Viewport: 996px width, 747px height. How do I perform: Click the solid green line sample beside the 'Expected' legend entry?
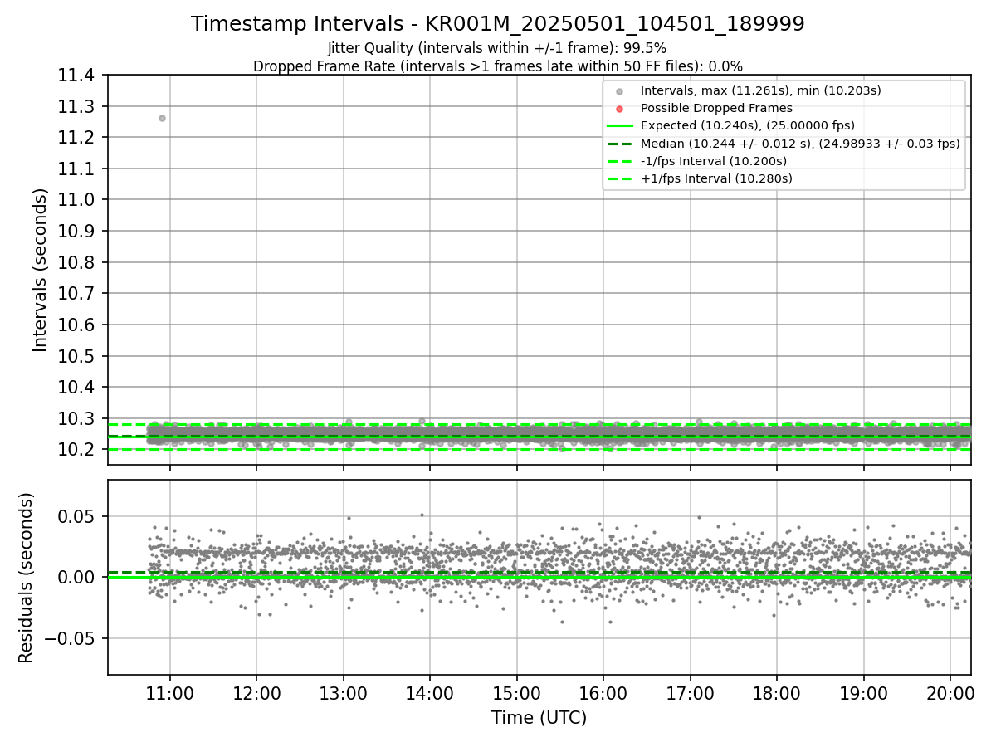619,126
